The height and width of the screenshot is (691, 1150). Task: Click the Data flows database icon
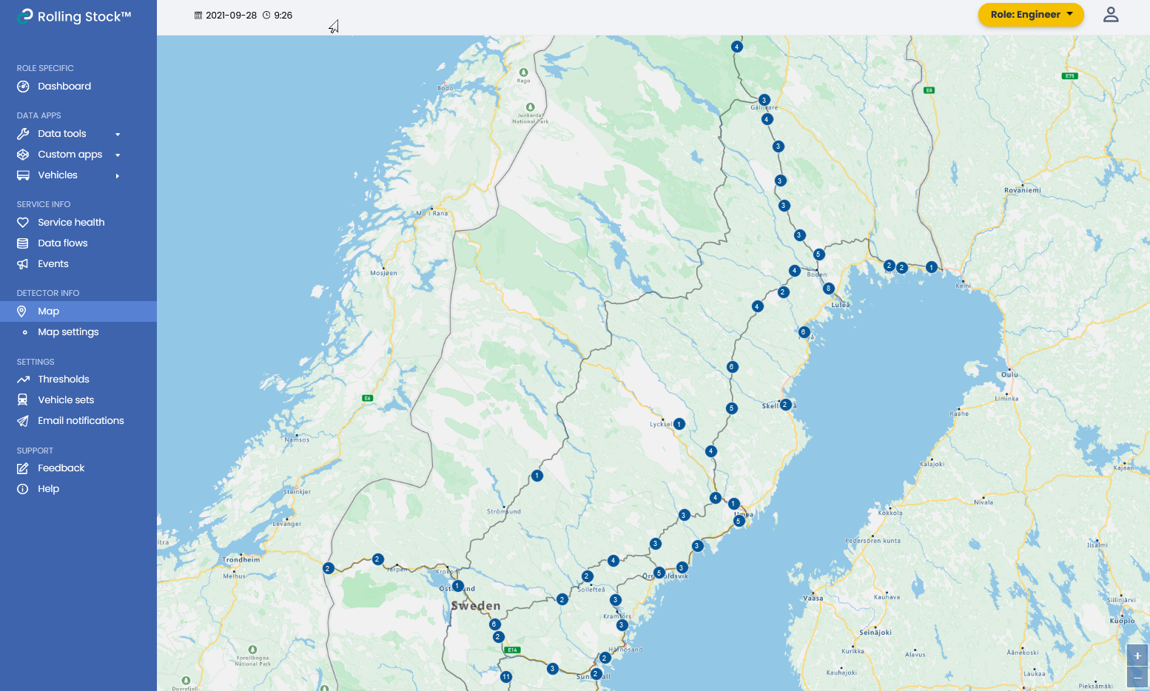[x=22, y=243]
